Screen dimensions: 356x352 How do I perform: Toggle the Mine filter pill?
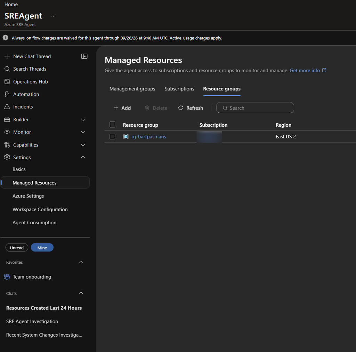(x=42, y=248)
